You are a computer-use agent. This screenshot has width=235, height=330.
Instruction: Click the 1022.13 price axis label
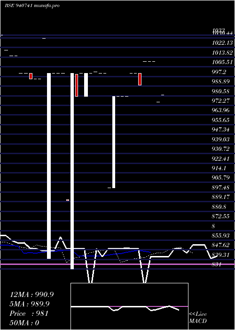[x=222, y=43]
